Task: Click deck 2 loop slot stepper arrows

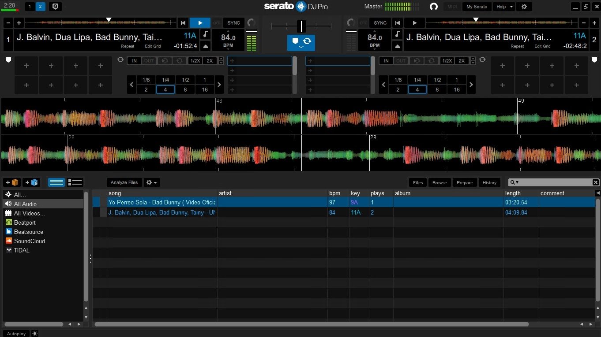Action: coord(473,61)
